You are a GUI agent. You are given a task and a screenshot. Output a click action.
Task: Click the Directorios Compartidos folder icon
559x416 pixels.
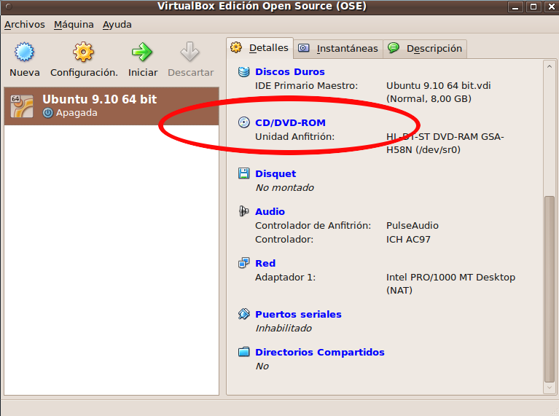(244, 352)
